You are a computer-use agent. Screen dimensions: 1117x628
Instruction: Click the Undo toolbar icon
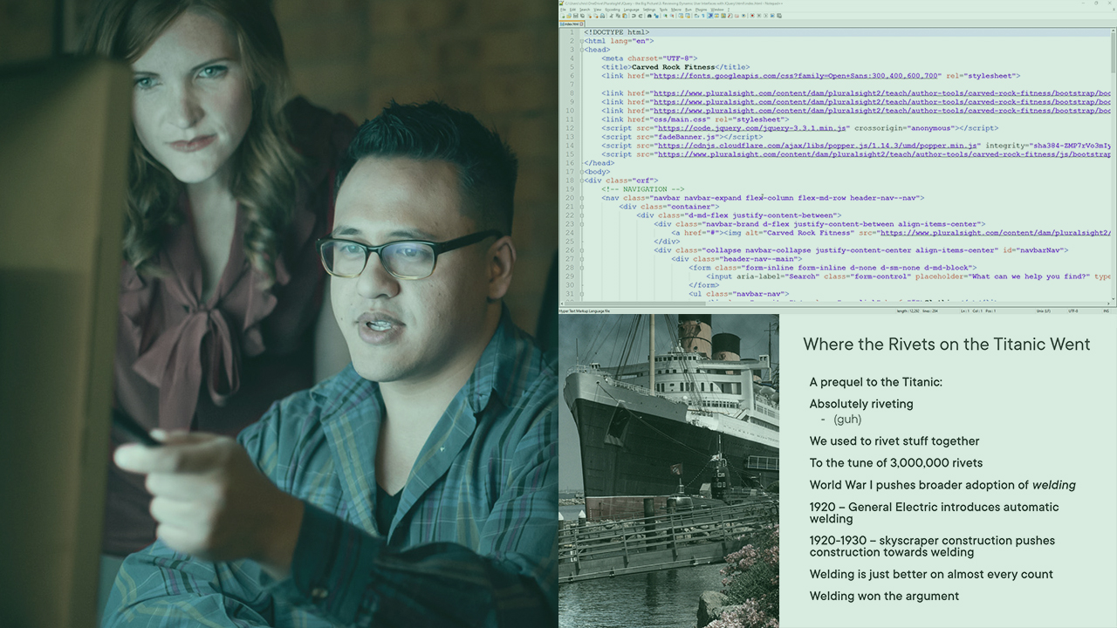pyautogui.click(x=634, y=16)
